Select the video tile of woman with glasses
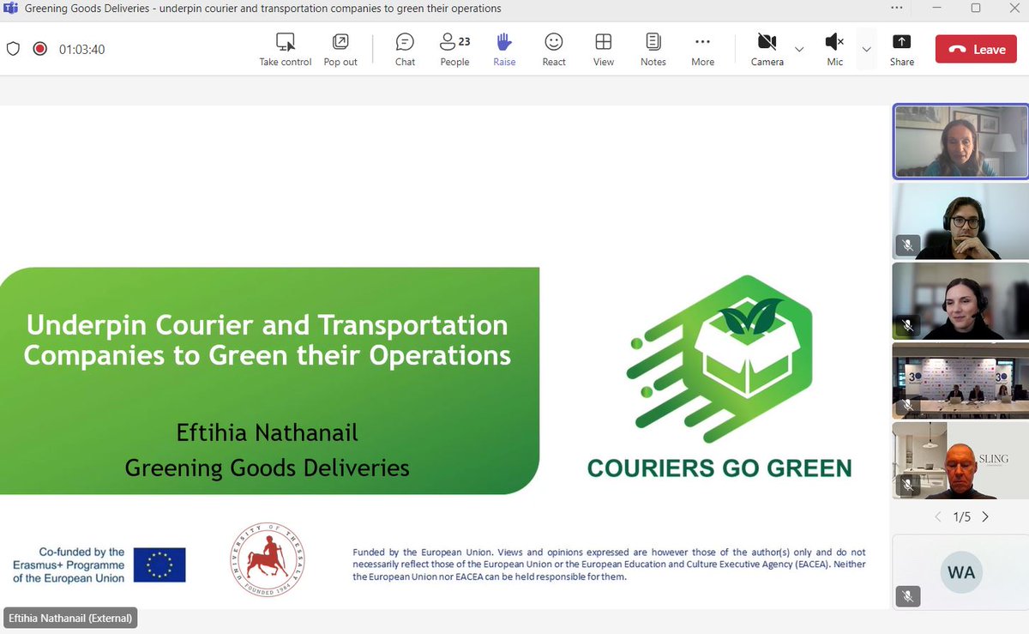The image size is (1029, 634). pyautogui.click(x=960, y=221)
